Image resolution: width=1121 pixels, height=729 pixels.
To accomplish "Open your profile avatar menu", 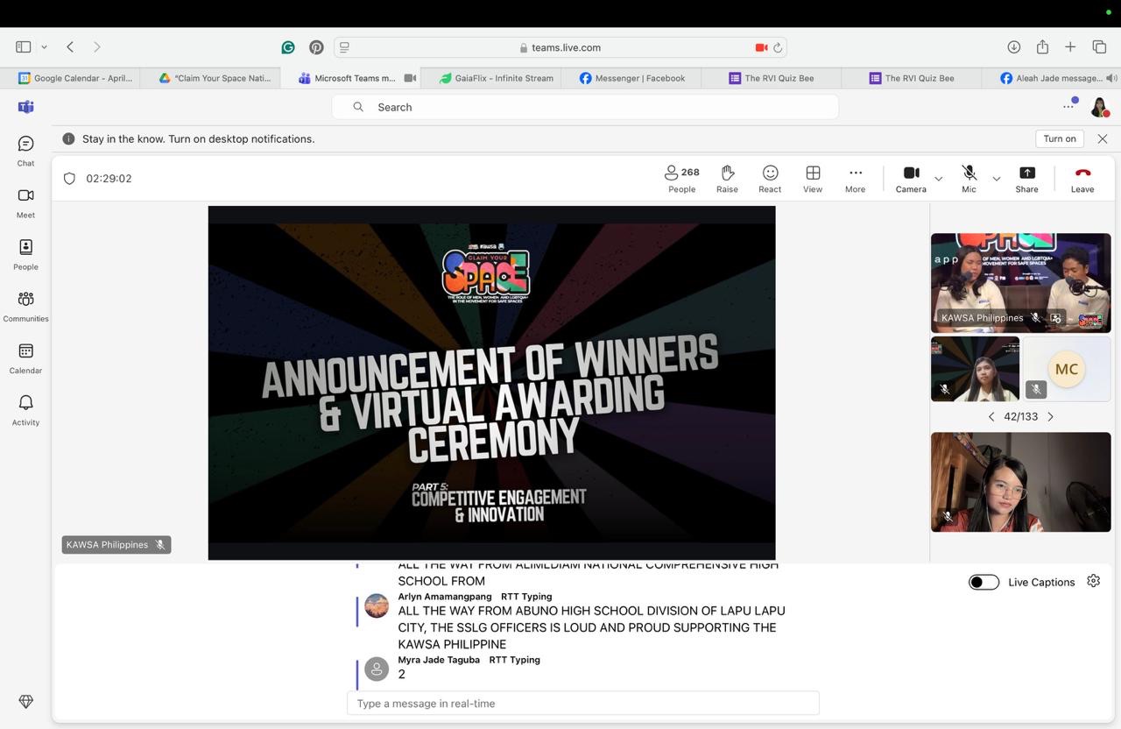I will [x=1100, y=107].
